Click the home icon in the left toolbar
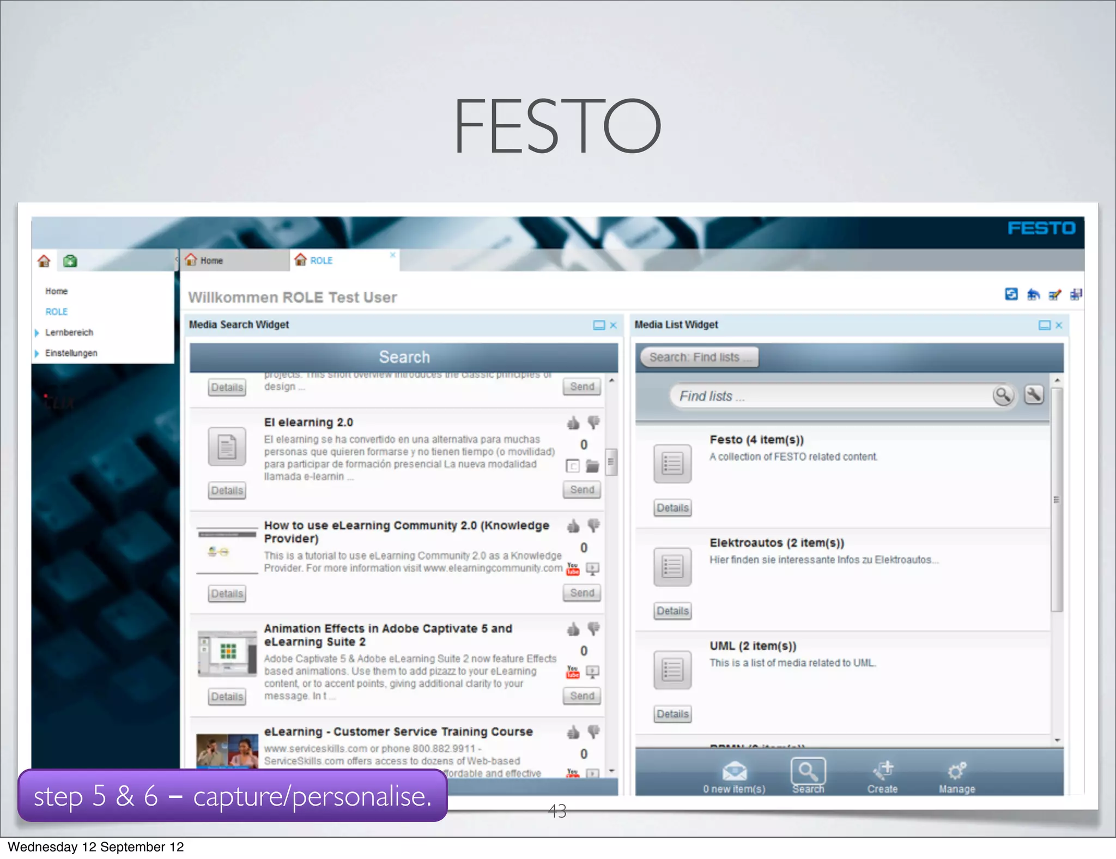This screenshot has height=859, width=1116. 44,261
